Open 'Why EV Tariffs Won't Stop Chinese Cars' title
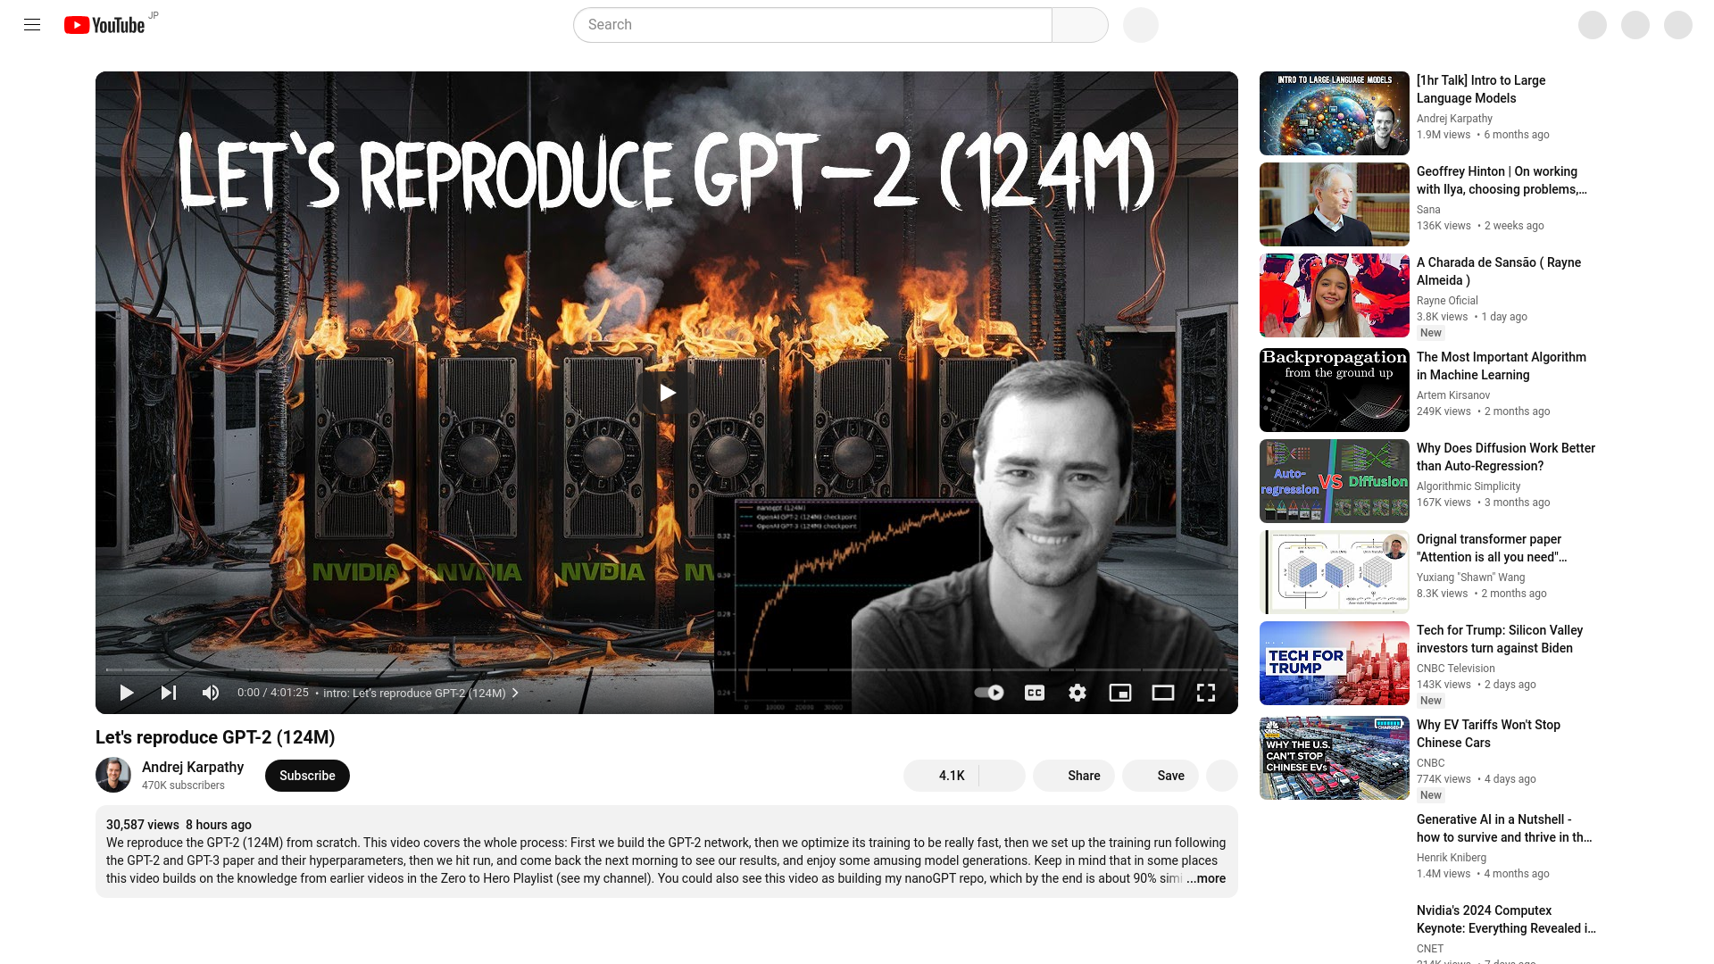 tap(1488, 734)
